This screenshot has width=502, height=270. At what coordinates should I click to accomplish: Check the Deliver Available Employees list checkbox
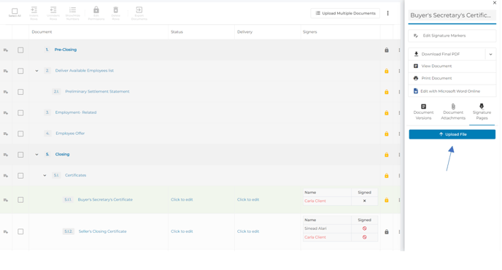[x=20, y=71]
